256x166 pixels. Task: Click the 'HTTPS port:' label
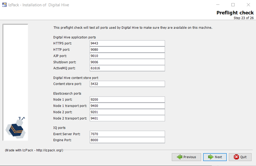(62, 43)
